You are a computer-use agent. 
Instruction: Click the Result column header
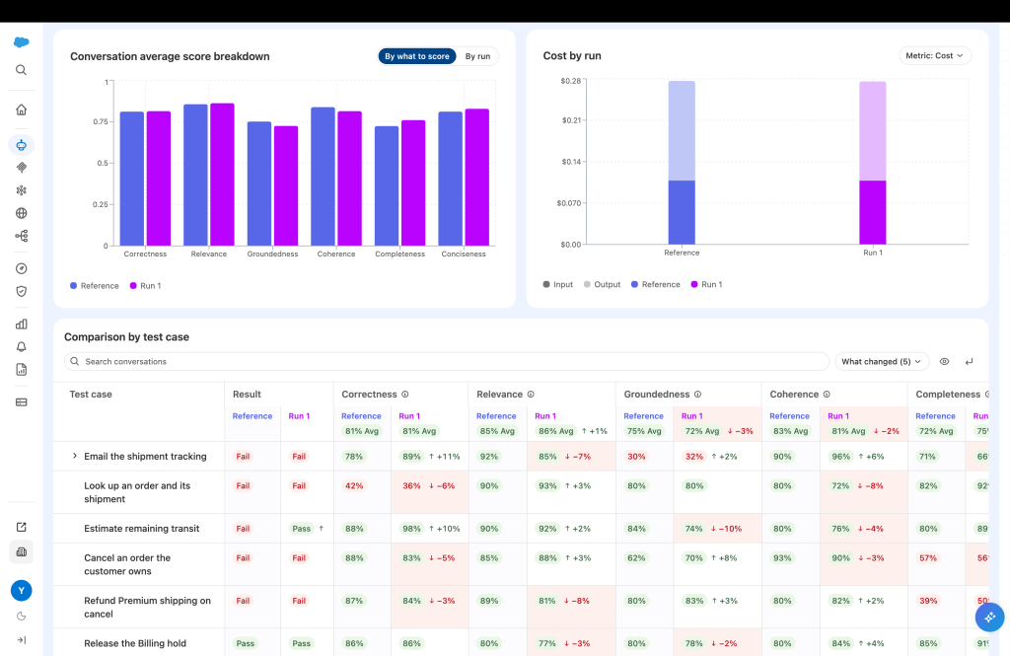(247, 395)
